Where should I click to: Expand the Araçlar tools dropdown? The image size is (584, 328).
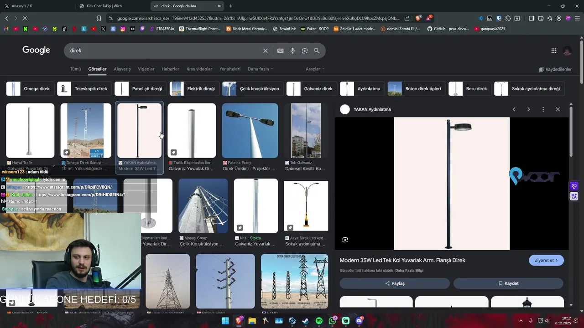(x=315, y=69)
